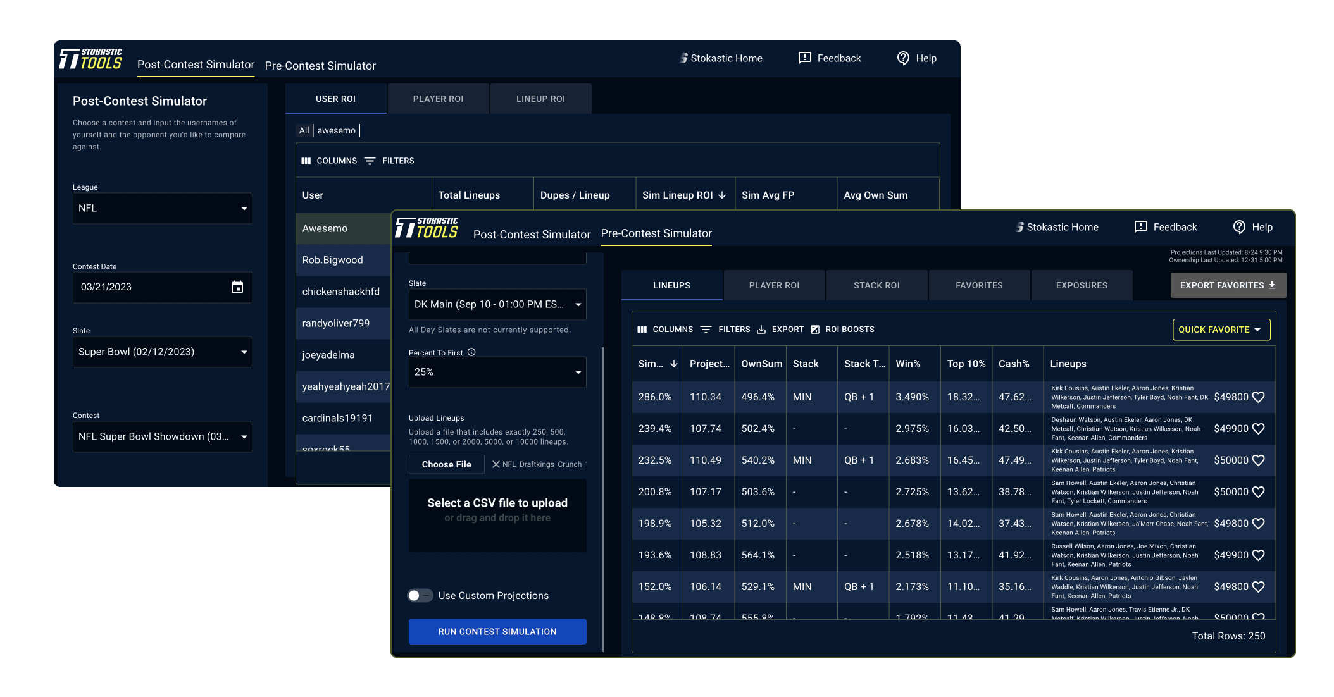Image resolution: width=1334 pixels, height=697 pixels.
Task: Favorite the 239.4% lineup heart icon
Action: click(x=1259, y=429)
